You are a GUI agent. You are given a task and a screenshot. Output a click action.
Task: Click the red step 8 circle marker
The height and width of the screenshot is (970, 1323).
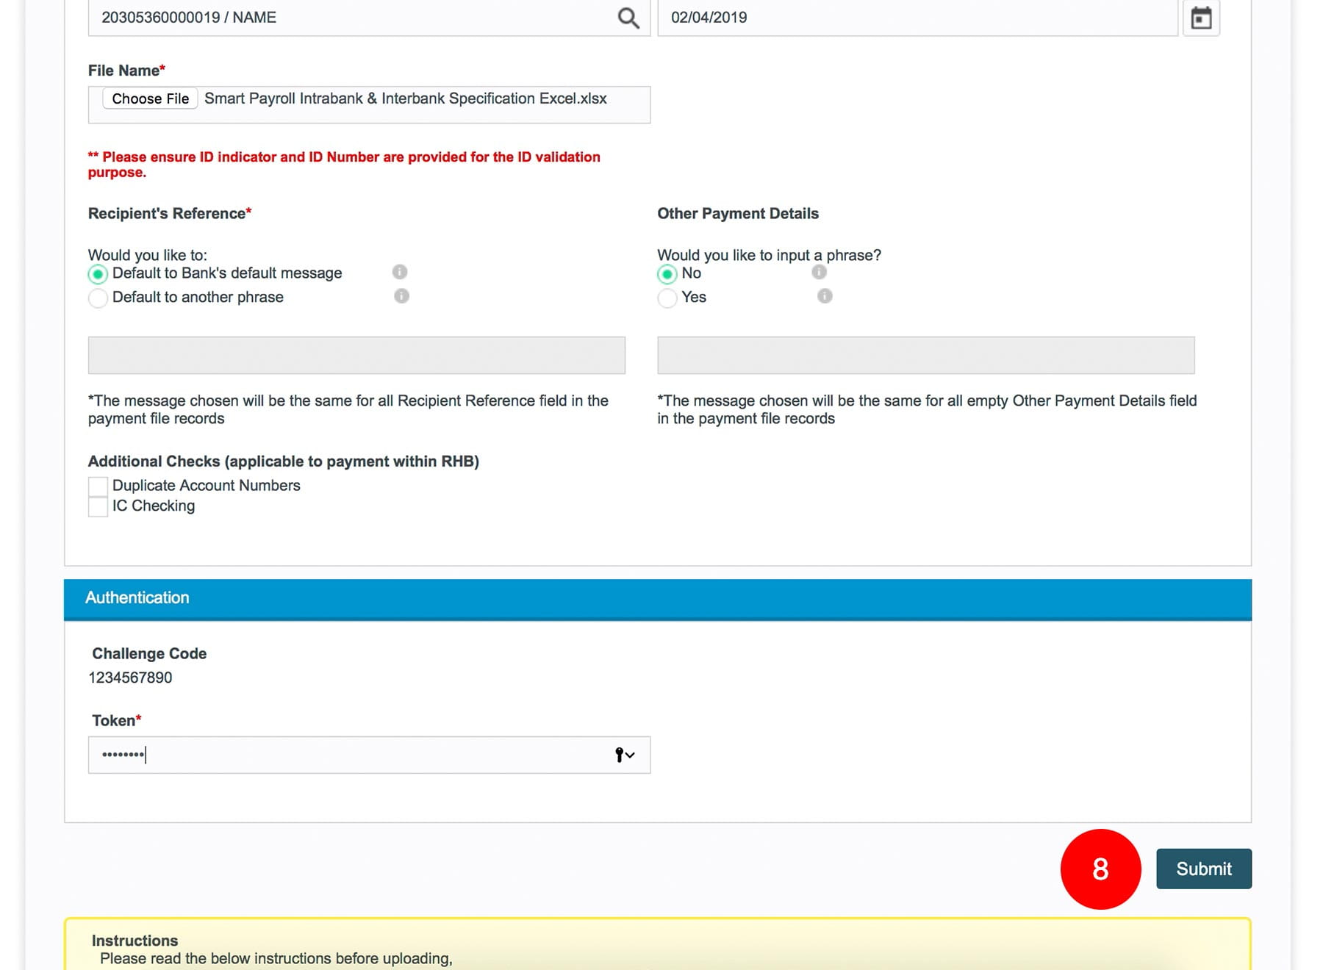(1100, 869)
